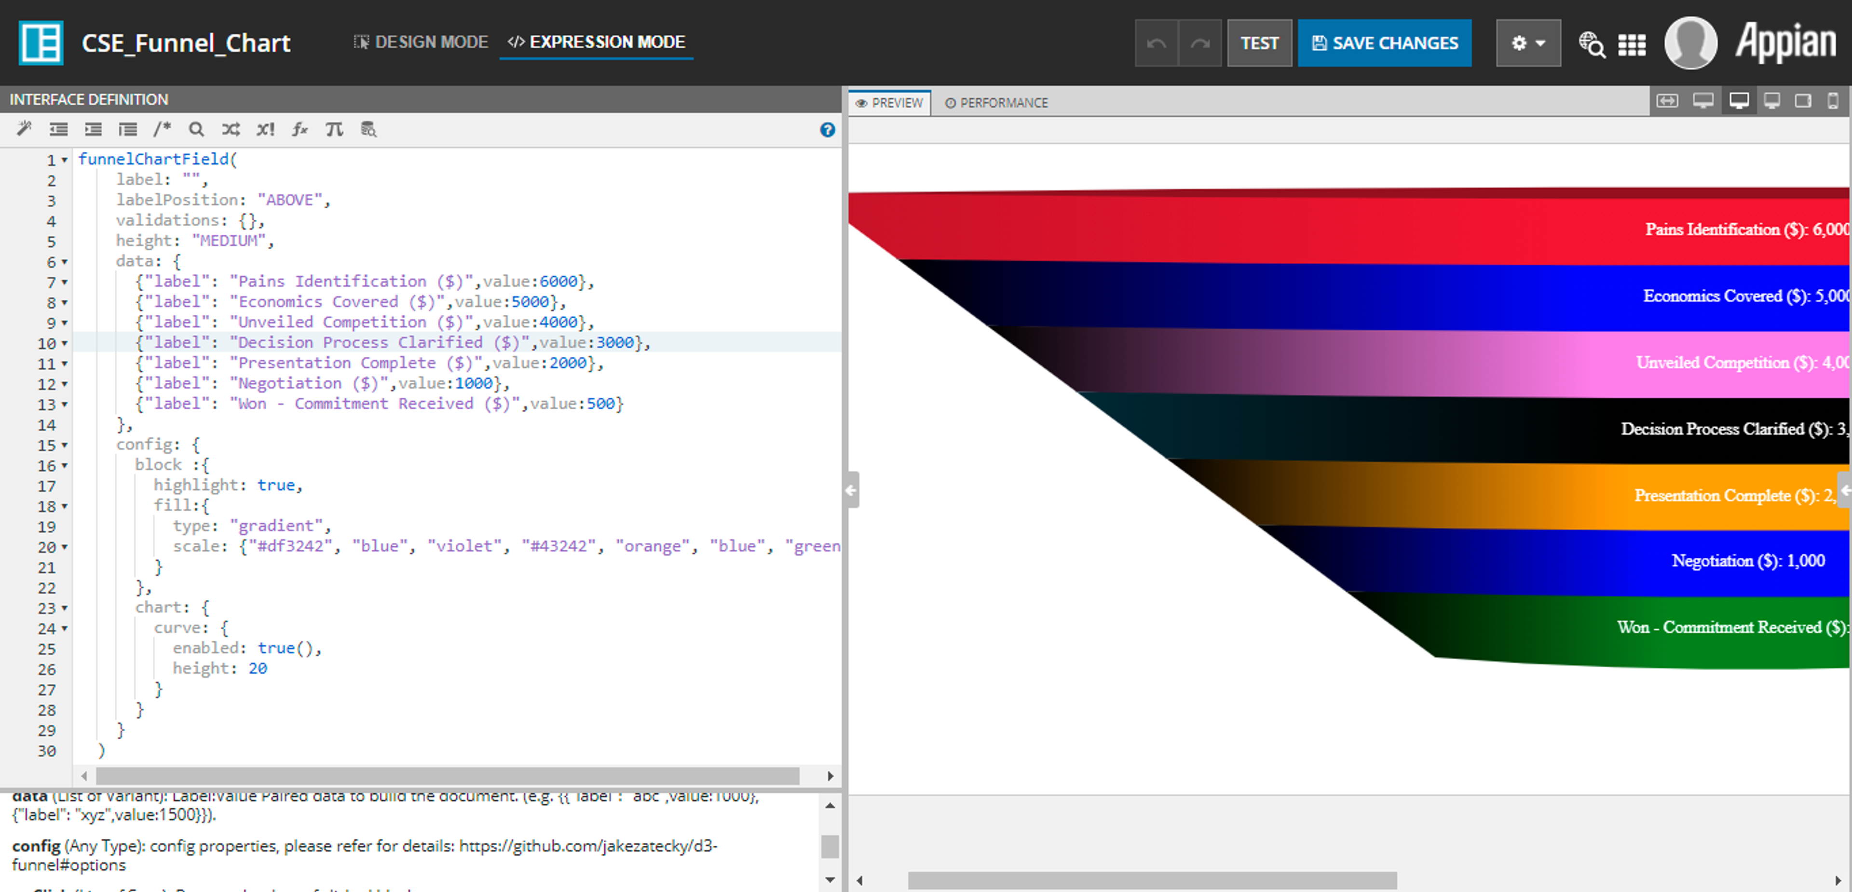Click the globe search icon in header
The image size is (1852, 892).
(1591, 44)
